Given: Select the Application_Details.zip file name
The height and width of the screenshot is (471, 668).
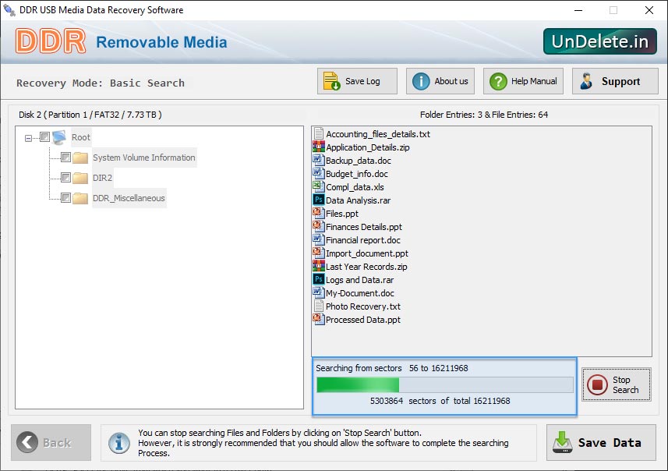Looking at the screenshot, I should [368, 147].
